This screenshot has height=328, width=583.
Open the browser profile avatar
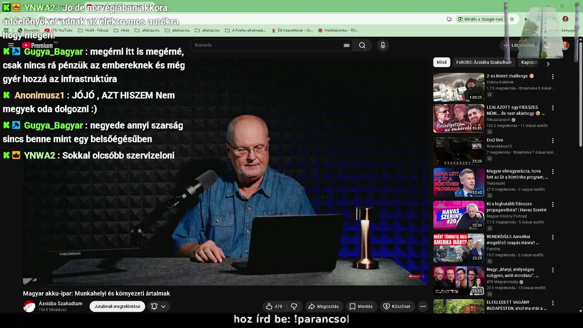[x=565, y=19]
